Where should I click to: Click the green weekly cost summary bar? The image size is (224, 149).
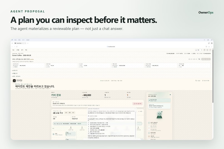point(98,124)
